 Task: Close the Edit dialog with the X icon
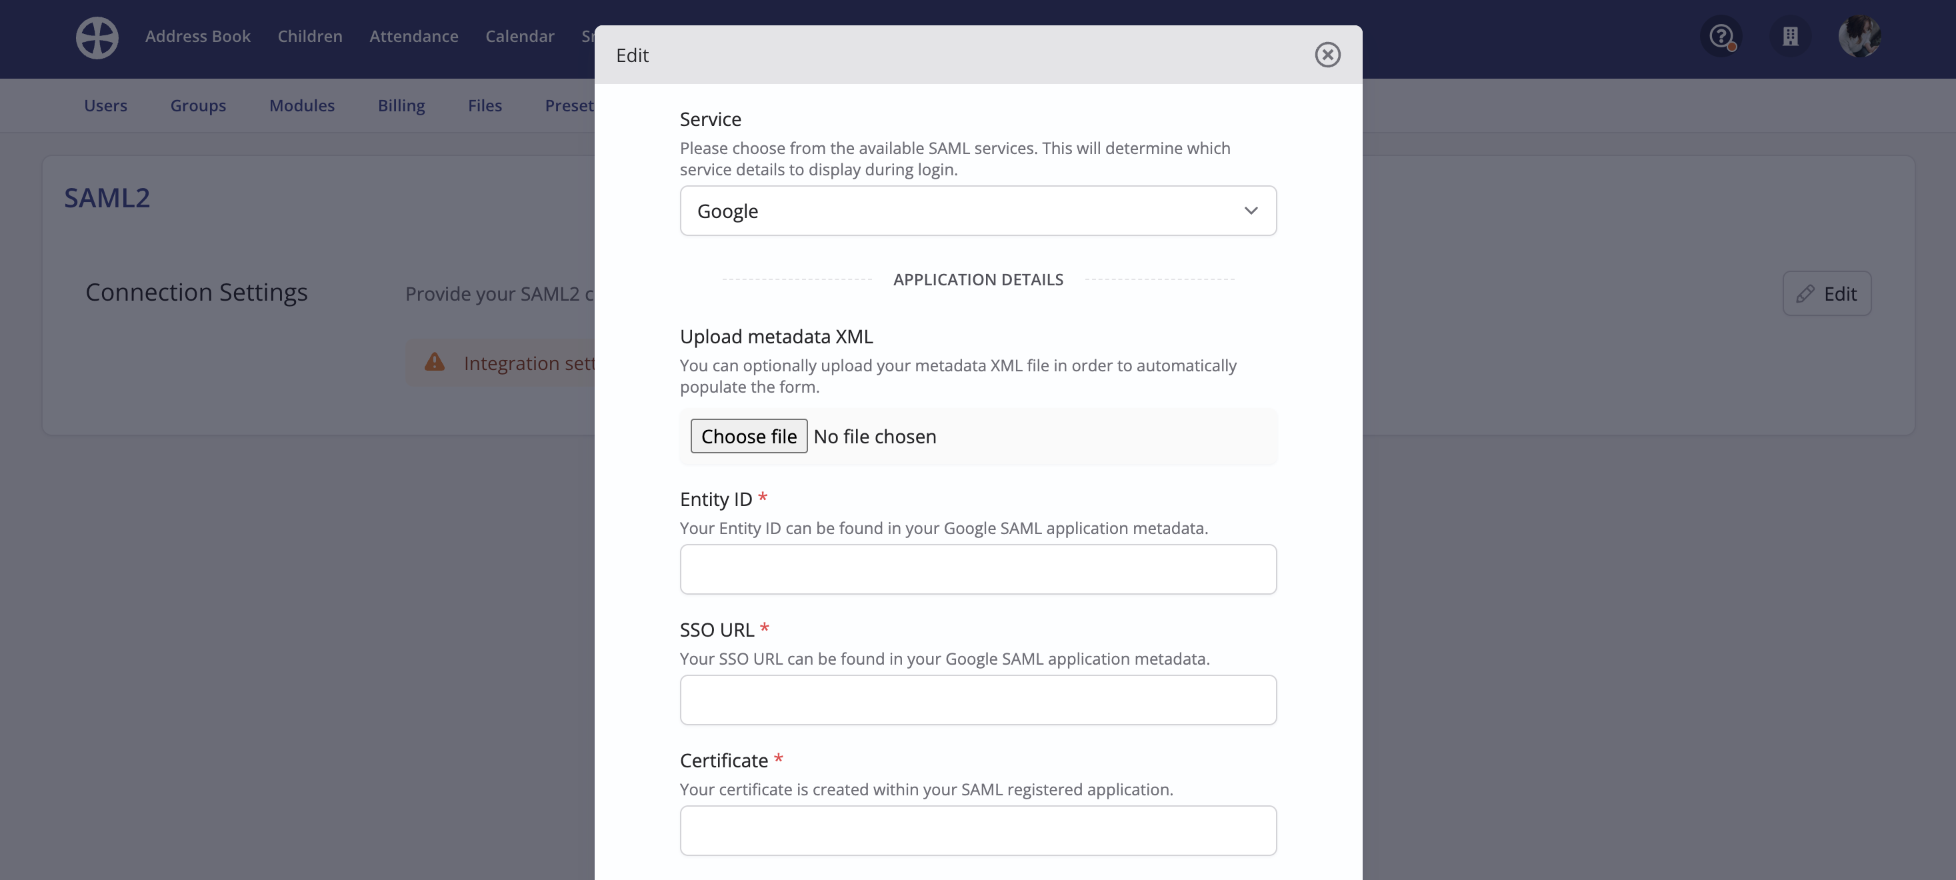[1327, 55]
